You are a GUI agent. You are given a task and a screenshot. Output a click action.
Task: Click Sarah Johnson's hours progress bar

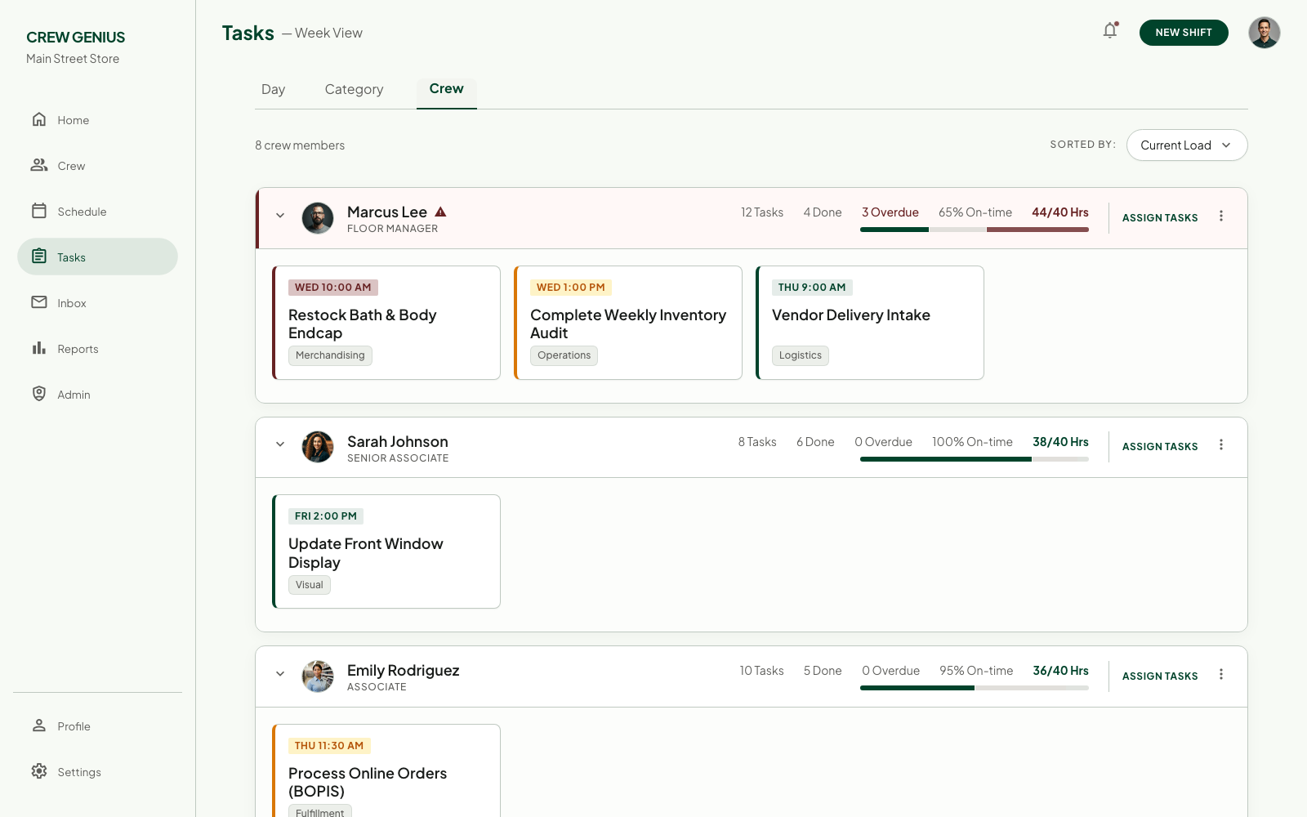click(975, 459)
